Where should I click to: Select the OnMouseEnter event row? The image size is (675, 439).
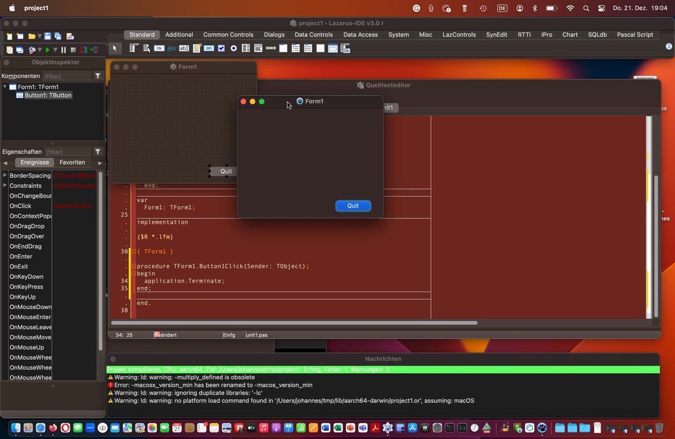[49, 317]
